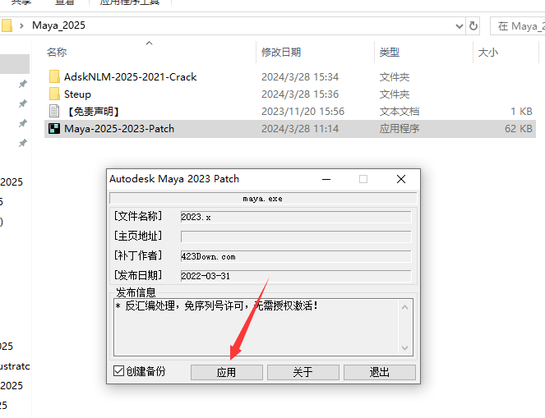Click the AdskNLM-2025-2021-Crack file name

131,77
